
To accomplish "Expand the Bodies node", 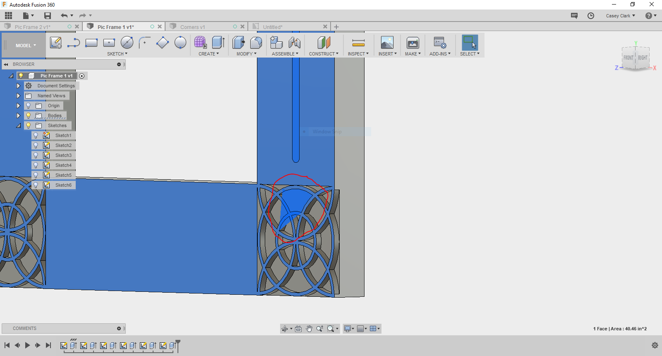I will [18, 115].
